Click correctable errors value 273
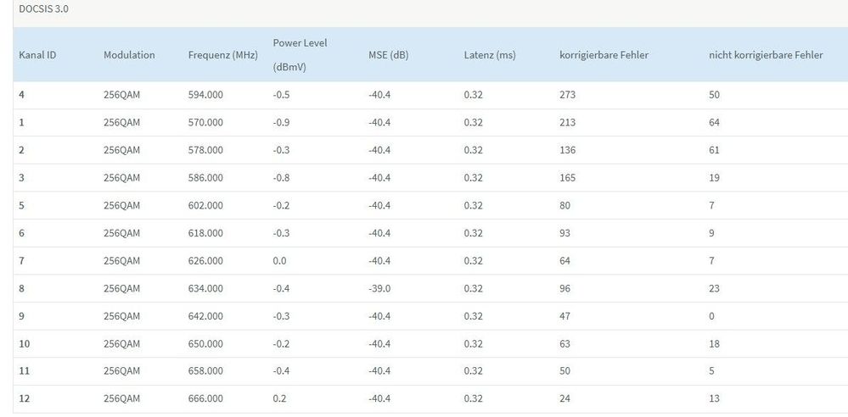This screenshot has height=417, width=848. 568,95
